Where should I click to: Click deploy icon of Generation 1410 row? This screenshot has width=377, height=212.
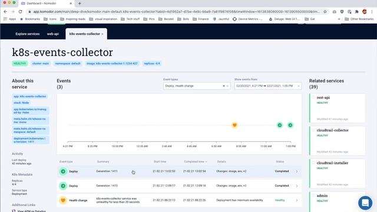pyautogui.click(x=63, y=186)
